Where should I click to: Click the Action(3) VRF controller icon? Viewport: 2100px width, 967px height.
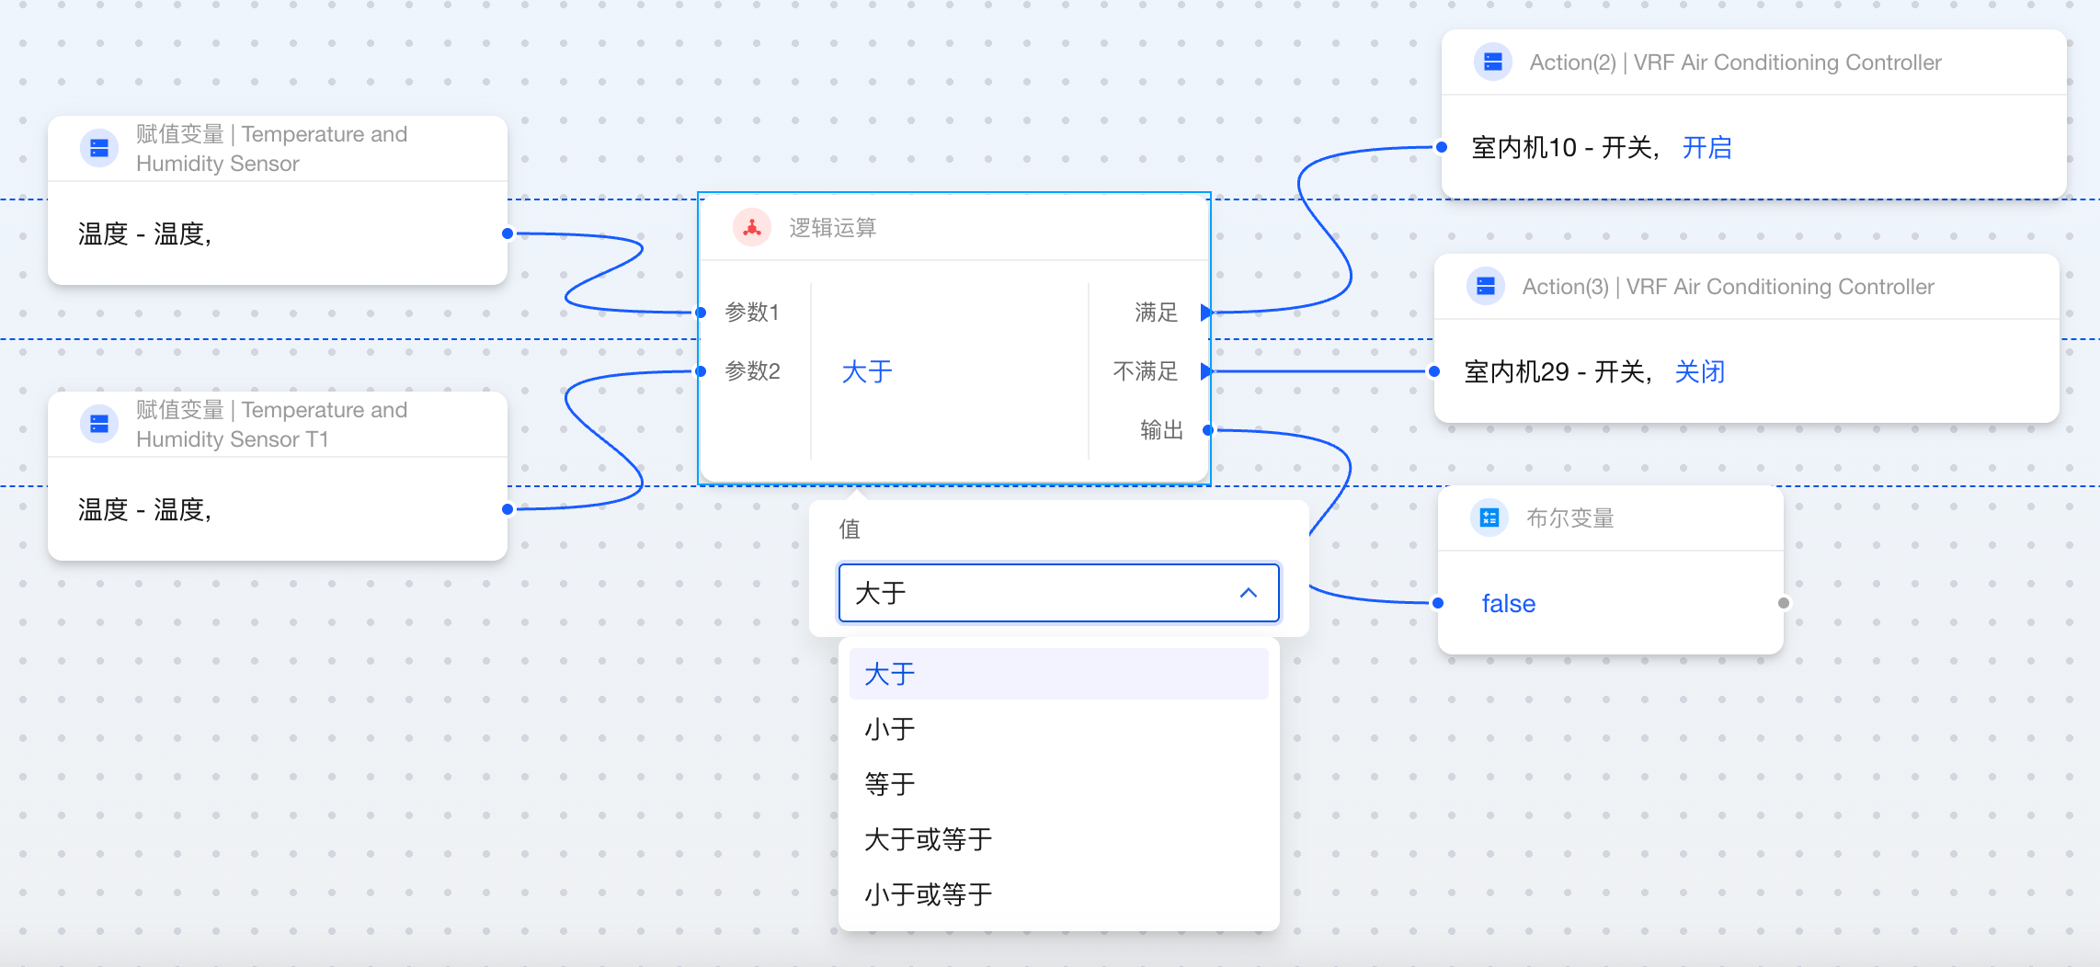click(1485, 287)
